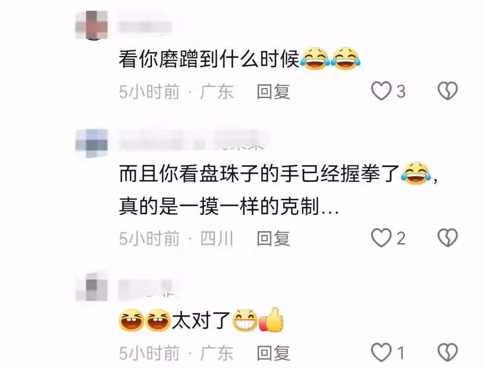Open the second commenter's username

pyautogui.click(x=191, y=140)
